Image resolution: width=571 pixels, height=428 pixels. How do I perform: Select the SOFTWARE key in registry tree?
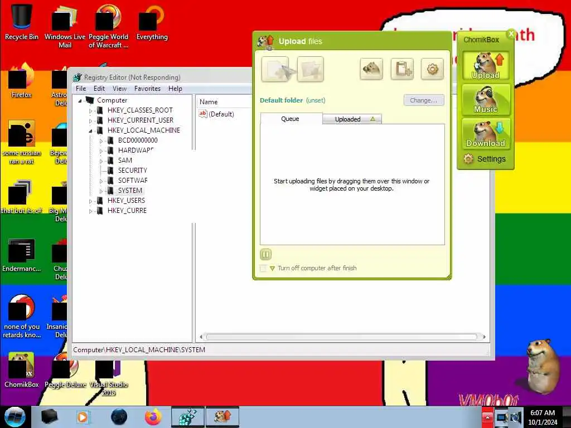[133, 181]
